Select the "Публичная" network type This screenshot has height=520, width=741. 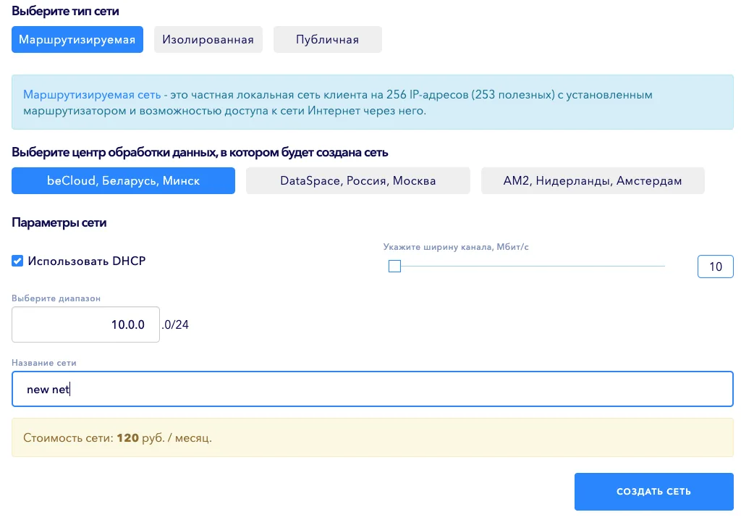[327, 39]
